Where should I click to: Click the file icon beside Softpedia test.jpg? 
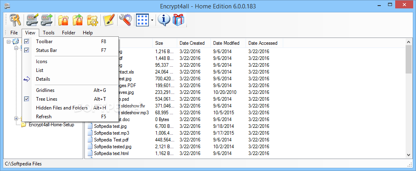(x=90, y=126)
